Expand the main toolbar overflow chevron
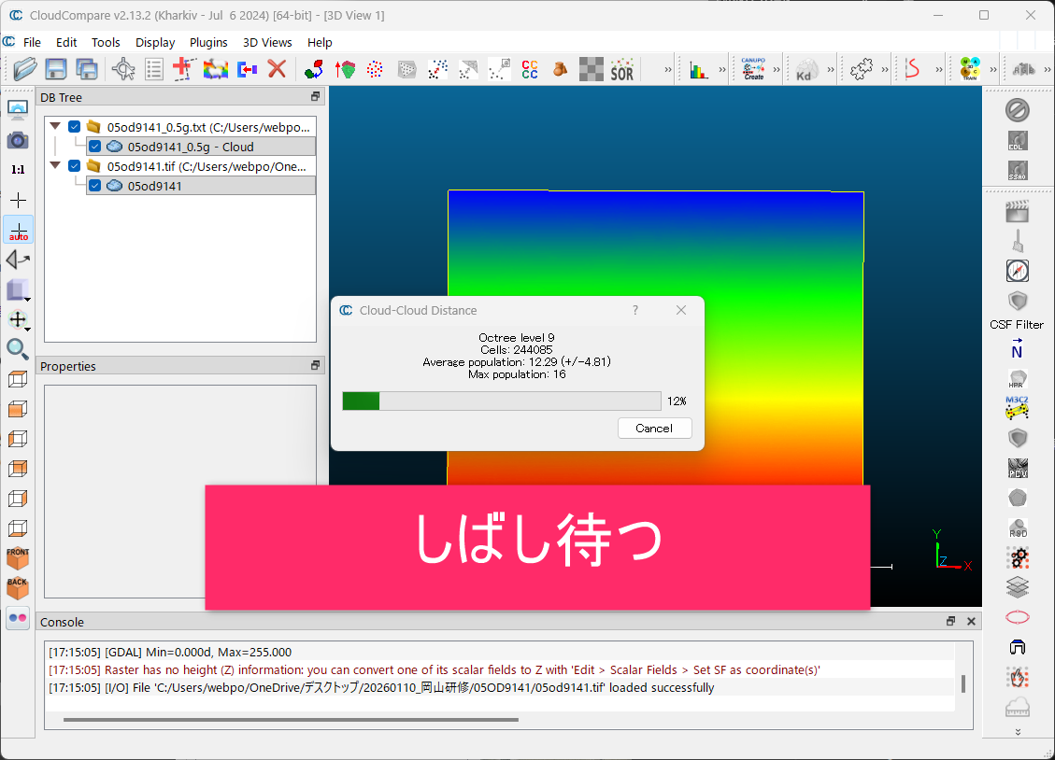This screenshot has height=760, width=1055. click(x=668, y=69)
